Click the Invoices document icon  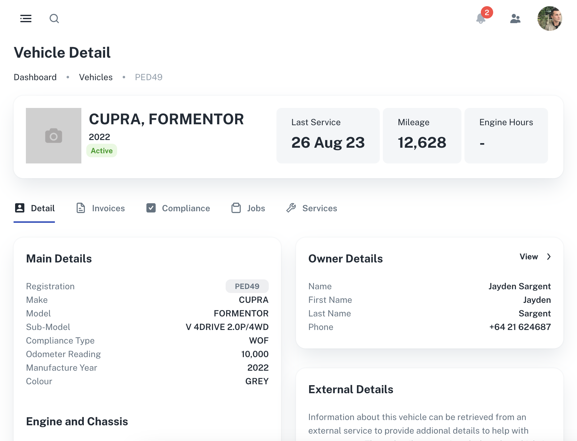tap(81, 208)
